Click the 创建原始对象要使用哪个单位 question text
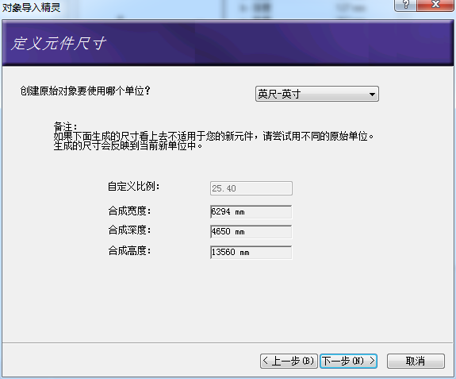The image size is (456, 379). [85, 91]
